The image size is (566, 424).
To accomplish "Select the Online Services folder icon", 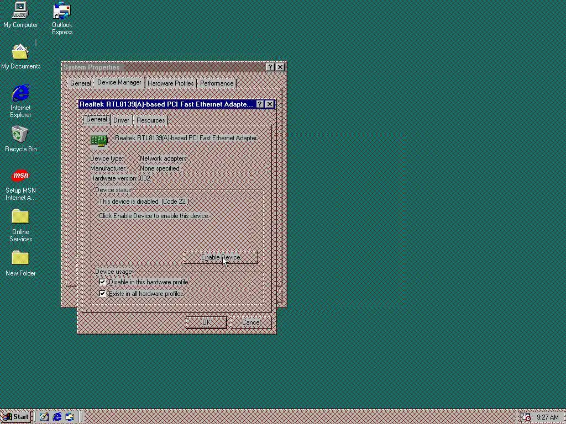I will pos(20,225).
